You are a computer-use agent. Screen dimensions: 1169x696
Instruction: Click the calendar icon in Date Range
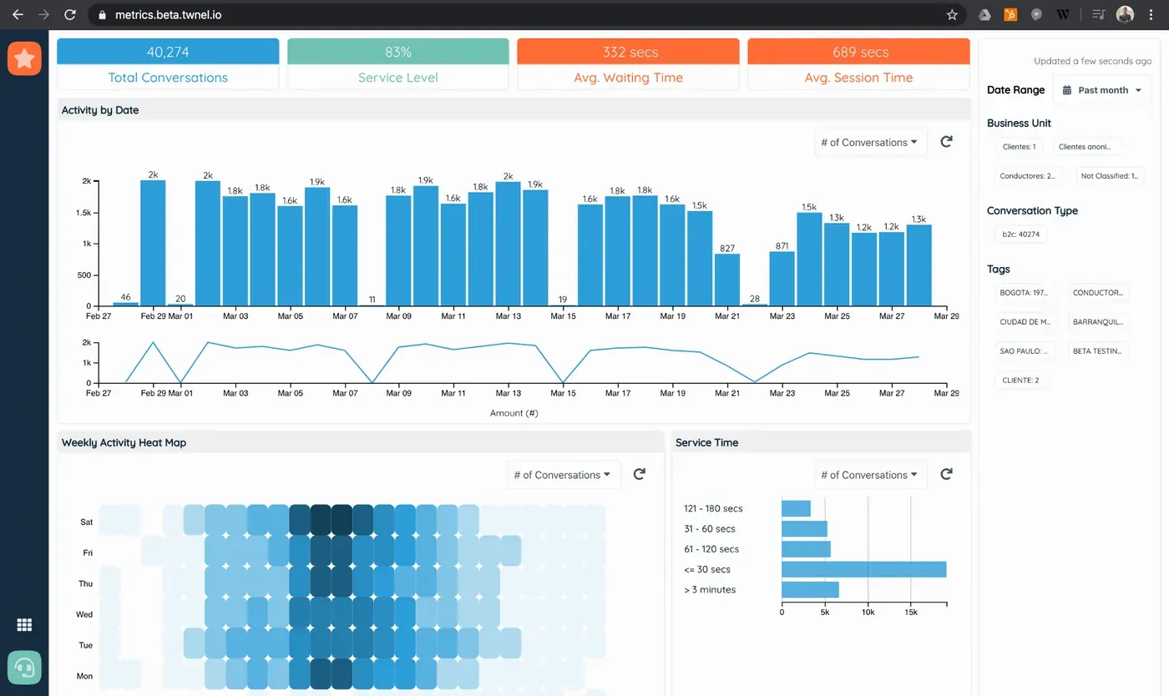(x=1066, y=90)
